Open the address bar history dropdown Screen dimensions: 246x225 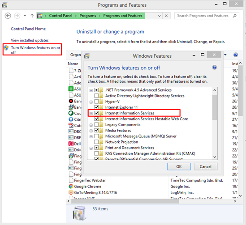[160, 16]
